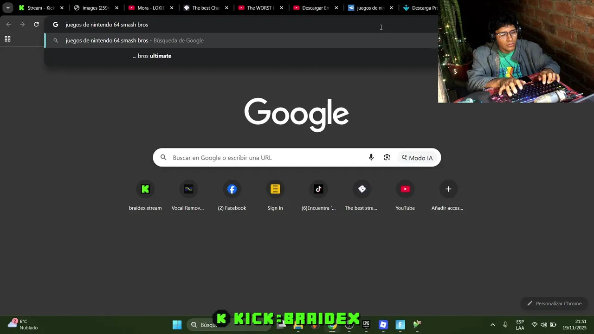Open the apps grid icon in bookmarks bar
The width and height of the screenshot is (594, 334).
click(x=7, y=39)
